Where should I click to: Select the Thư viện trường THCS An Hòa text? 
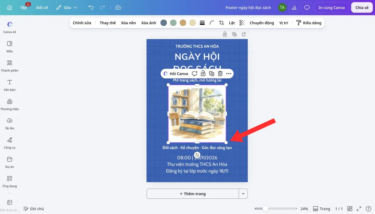tap(197, 164)
